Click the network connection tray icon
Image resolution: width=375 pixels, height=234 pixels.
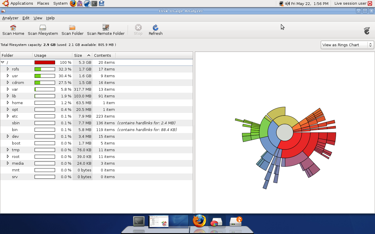click(281, 4)
